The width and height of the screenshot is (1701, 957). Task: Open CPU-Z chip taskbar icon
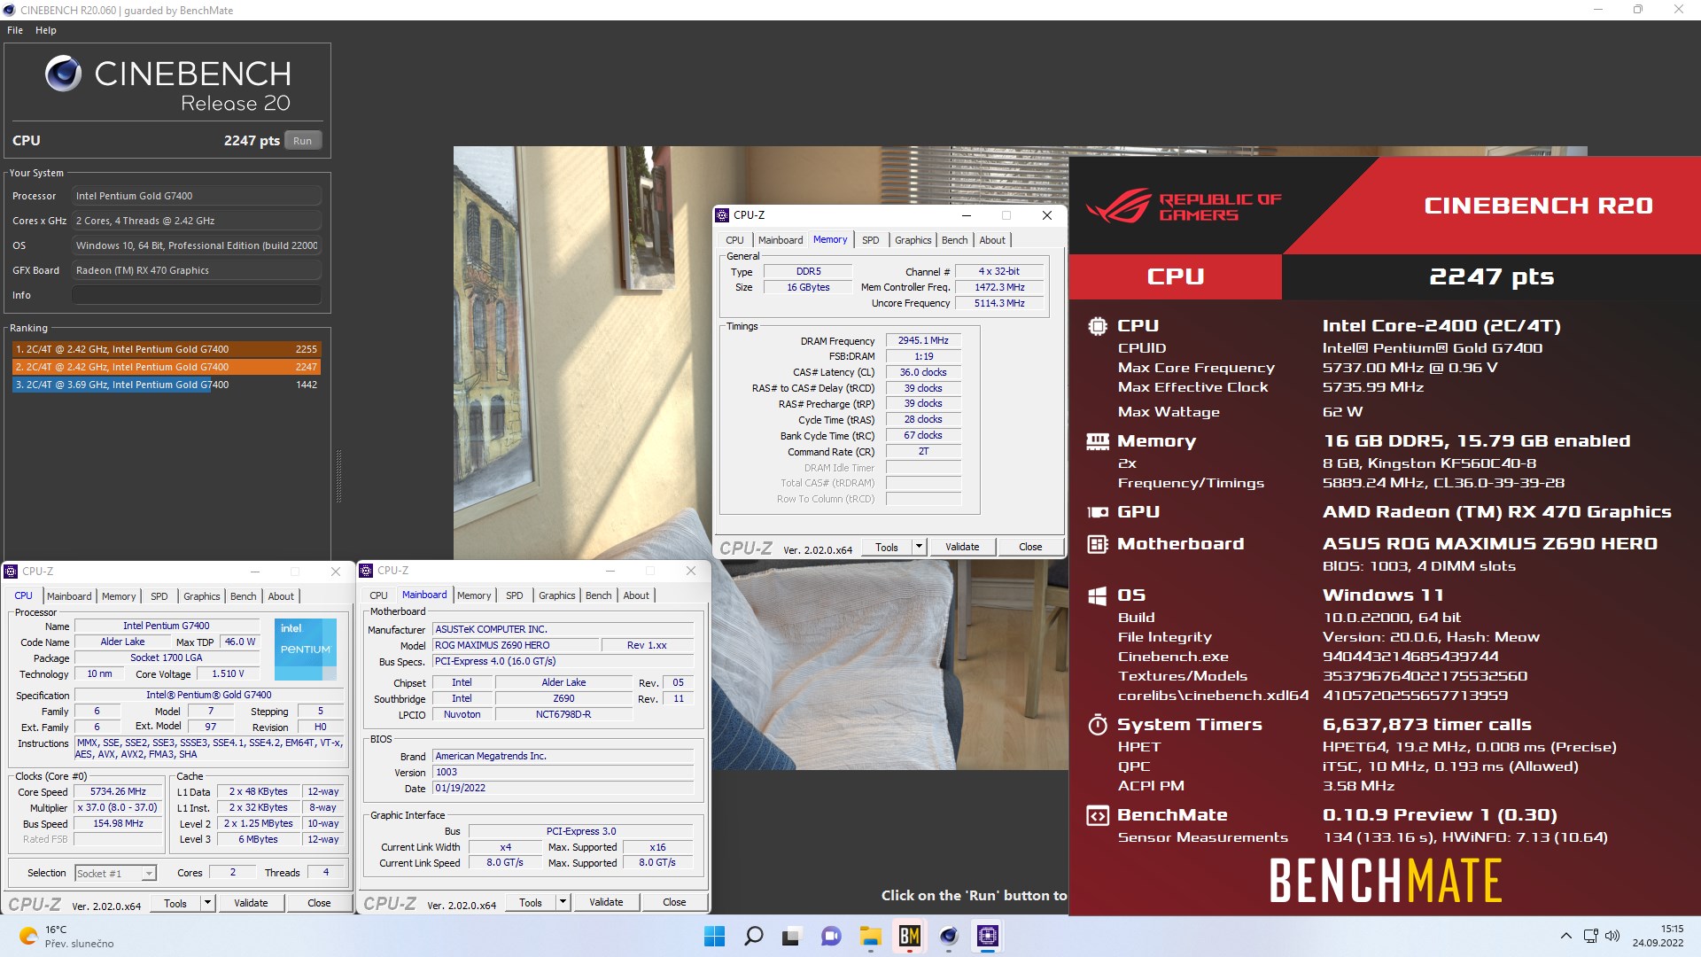click(987, 936)
